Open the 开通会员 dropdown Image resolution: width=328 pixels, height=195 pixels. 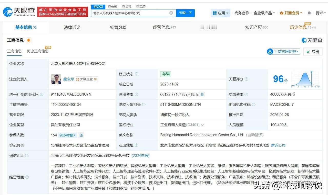291,13
